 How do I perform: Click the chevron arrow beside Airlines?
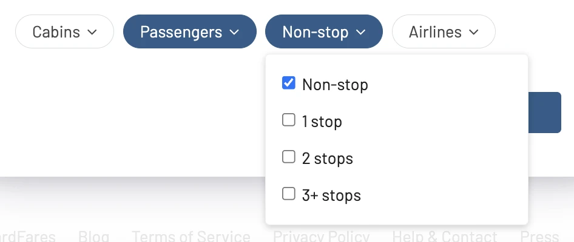(474, 32)
